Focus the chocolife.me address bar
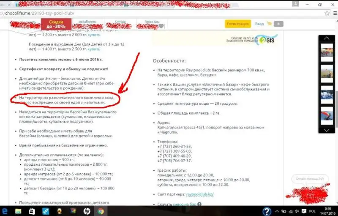This screenshot has width=338, height=216. pyautogui.click(x=160, y=13)
